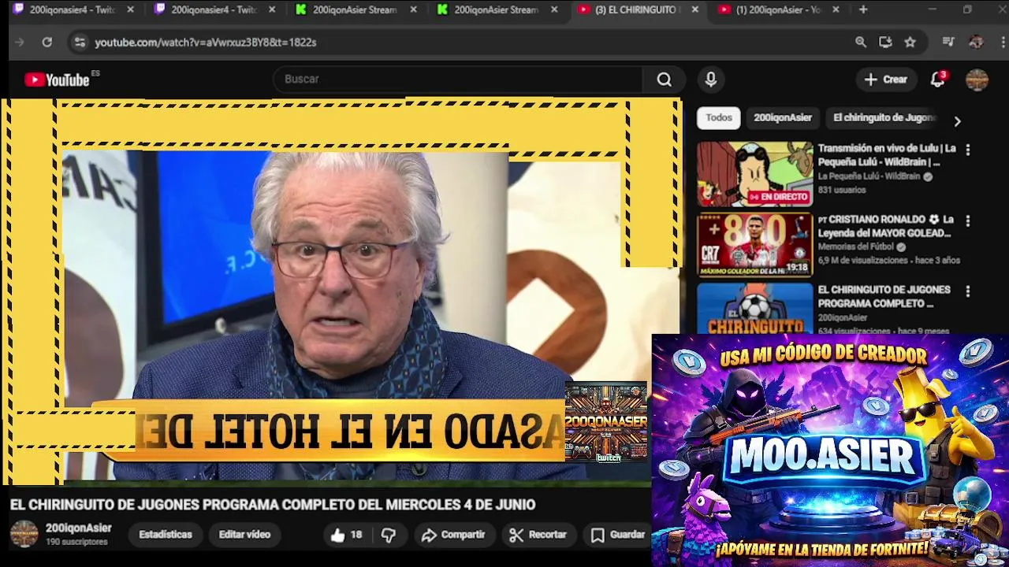The image size is (1009, 567).
Task: Click the Recortar clip button
Action: pyautogui.click(x=538, y=535)
